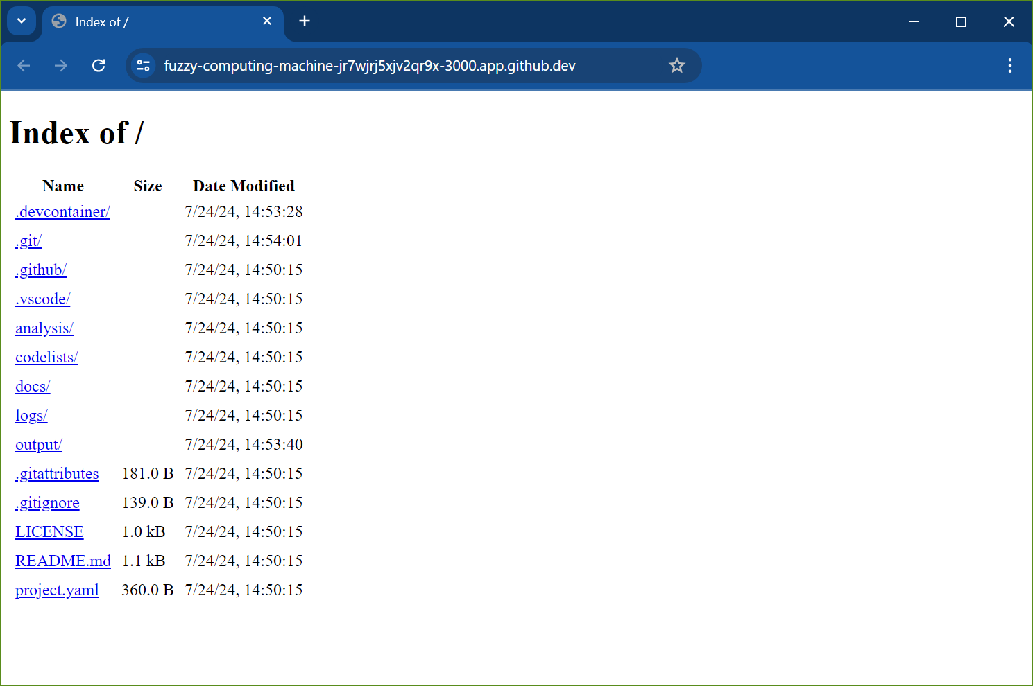This screenshot has width=1033, height=686.
Task: Click the browser back navigation arrow
Action: pos(24,65)
